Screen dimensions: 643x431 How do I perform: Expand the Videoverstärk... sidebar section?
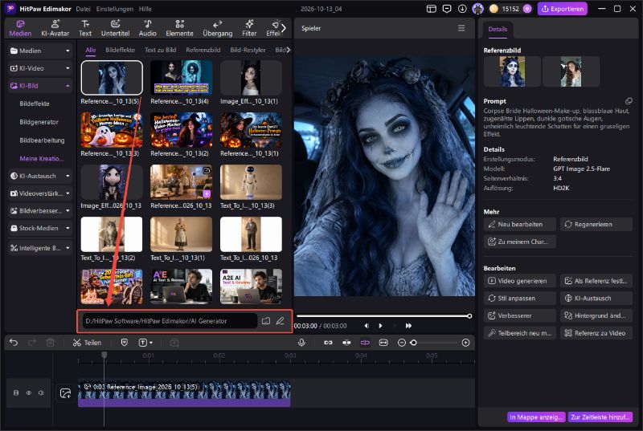coord(39,193)
